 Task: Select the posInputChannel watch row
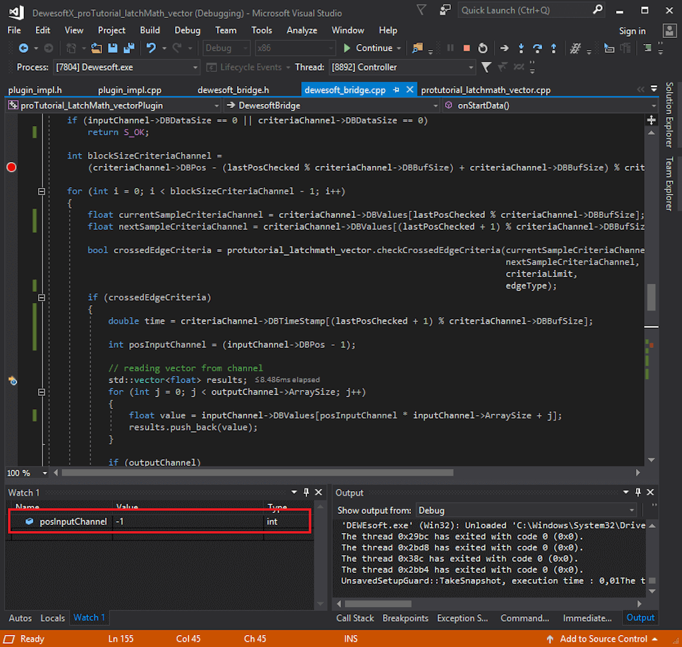pos(160,522)
